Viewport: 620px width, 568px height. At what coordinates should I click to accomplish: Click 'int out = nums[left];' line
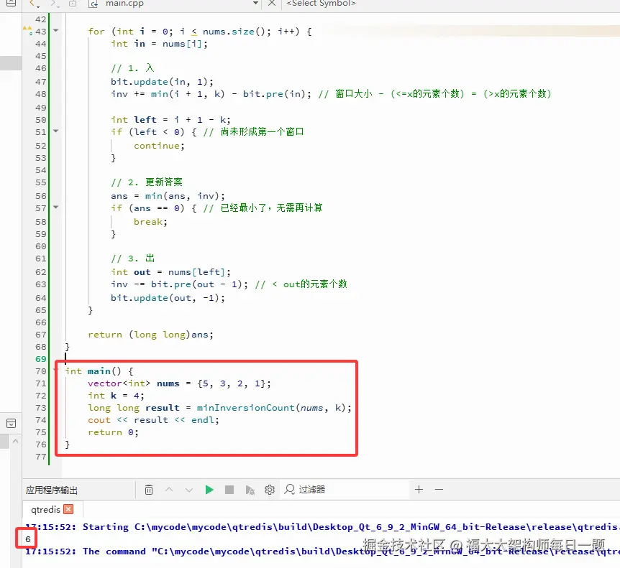pyautogui.click(x=170, y=272)
